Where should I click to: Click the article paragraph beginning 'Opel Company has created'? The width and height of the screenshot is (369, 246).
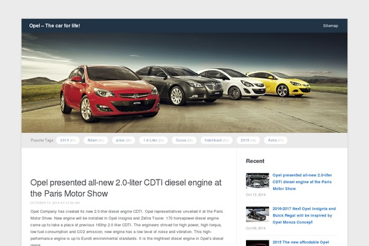pyautogui.click(x=127, y=228)
